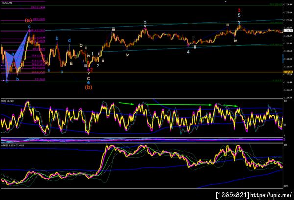Select the blue e label above (b)
The width and height of the screenshot is (294, 200).
point(89,82)
